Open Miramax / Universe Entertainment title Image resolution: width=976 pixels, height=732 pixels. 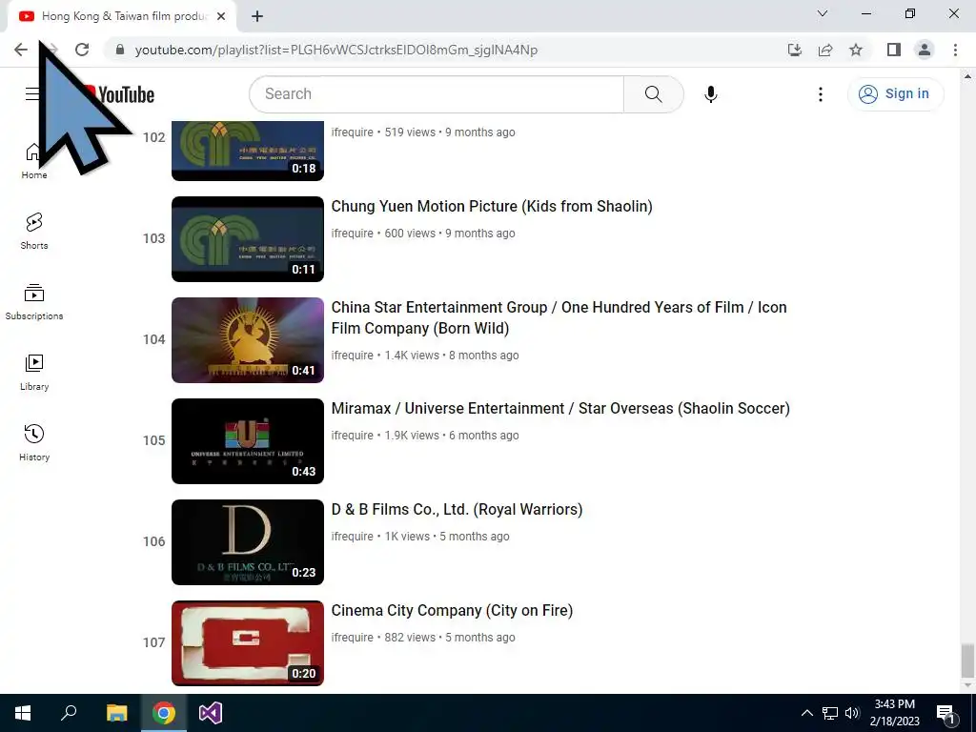click(x=560, y=408)
